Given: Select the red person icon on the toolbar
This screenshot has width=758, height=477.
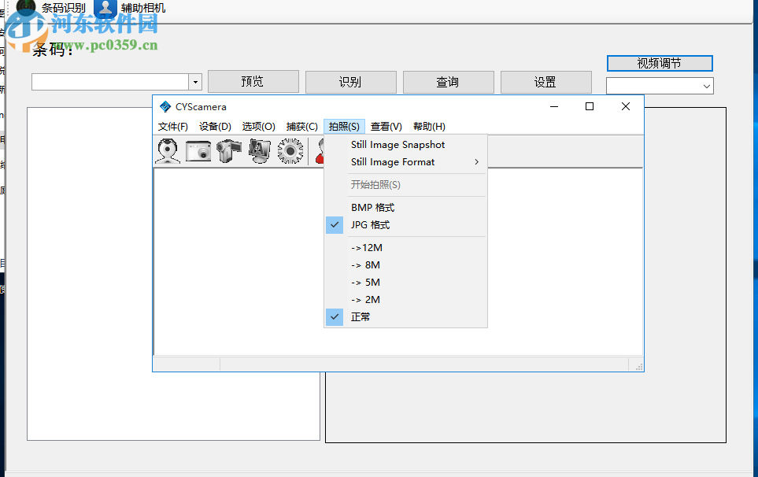Looking at the screenshot, I should click(321, 151).
